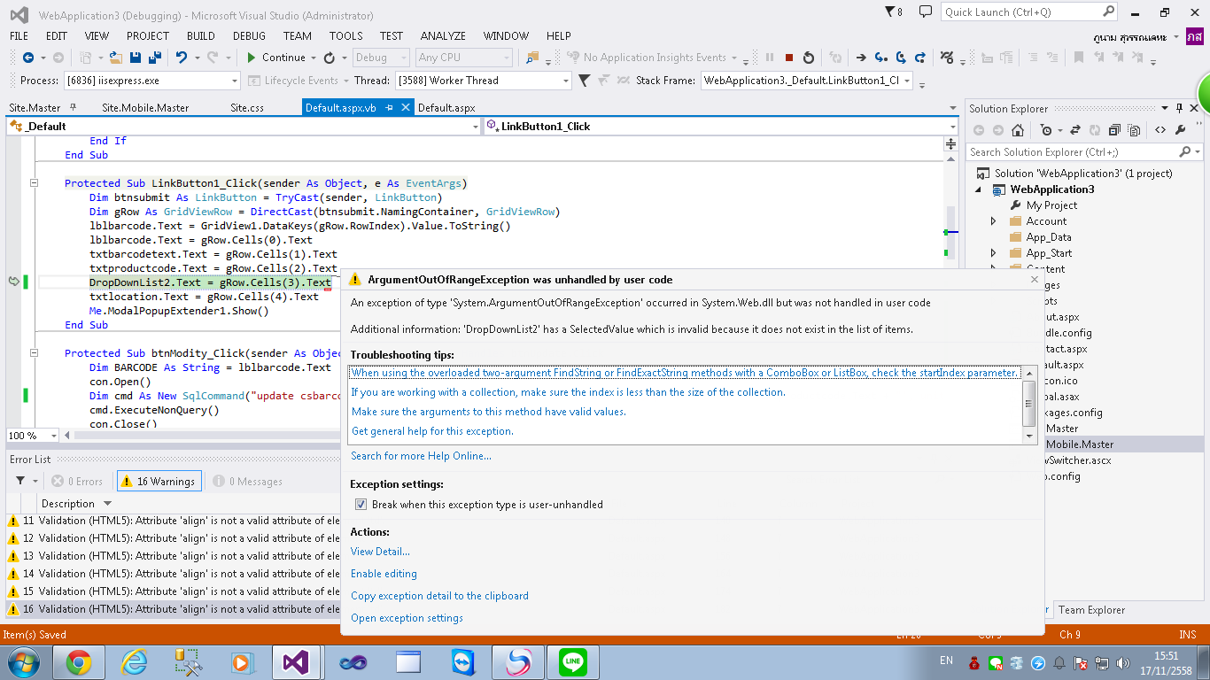The height and width of the screenshot is (680, 1210).
Task: Click Continue to resume debugging
Action: pyautogui.click(x=275, y=58)
